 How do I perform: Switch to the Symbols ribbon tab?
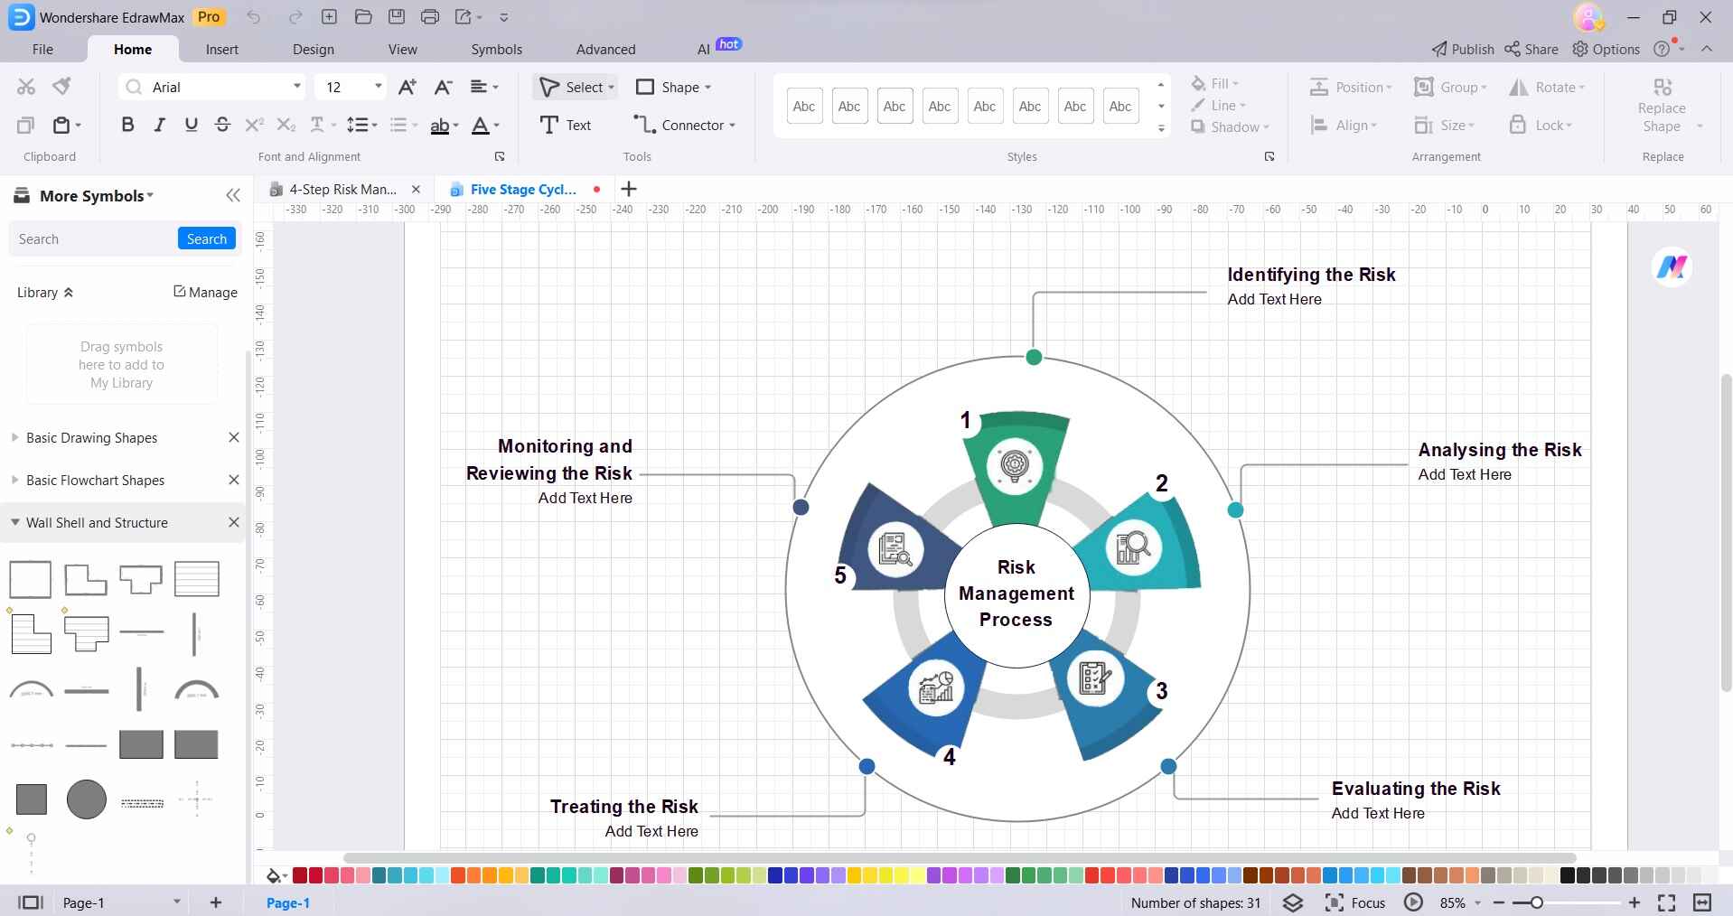click(496, 49)
